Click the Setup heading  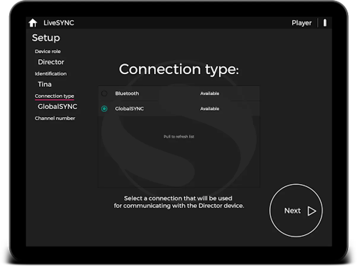[46, 38]
